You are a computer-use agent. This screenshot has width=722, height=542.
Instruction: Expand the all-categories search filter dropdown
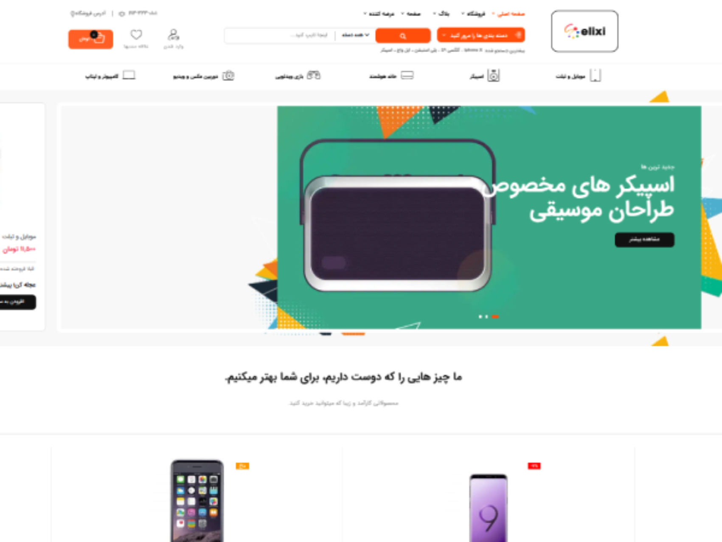pos(355,35)
